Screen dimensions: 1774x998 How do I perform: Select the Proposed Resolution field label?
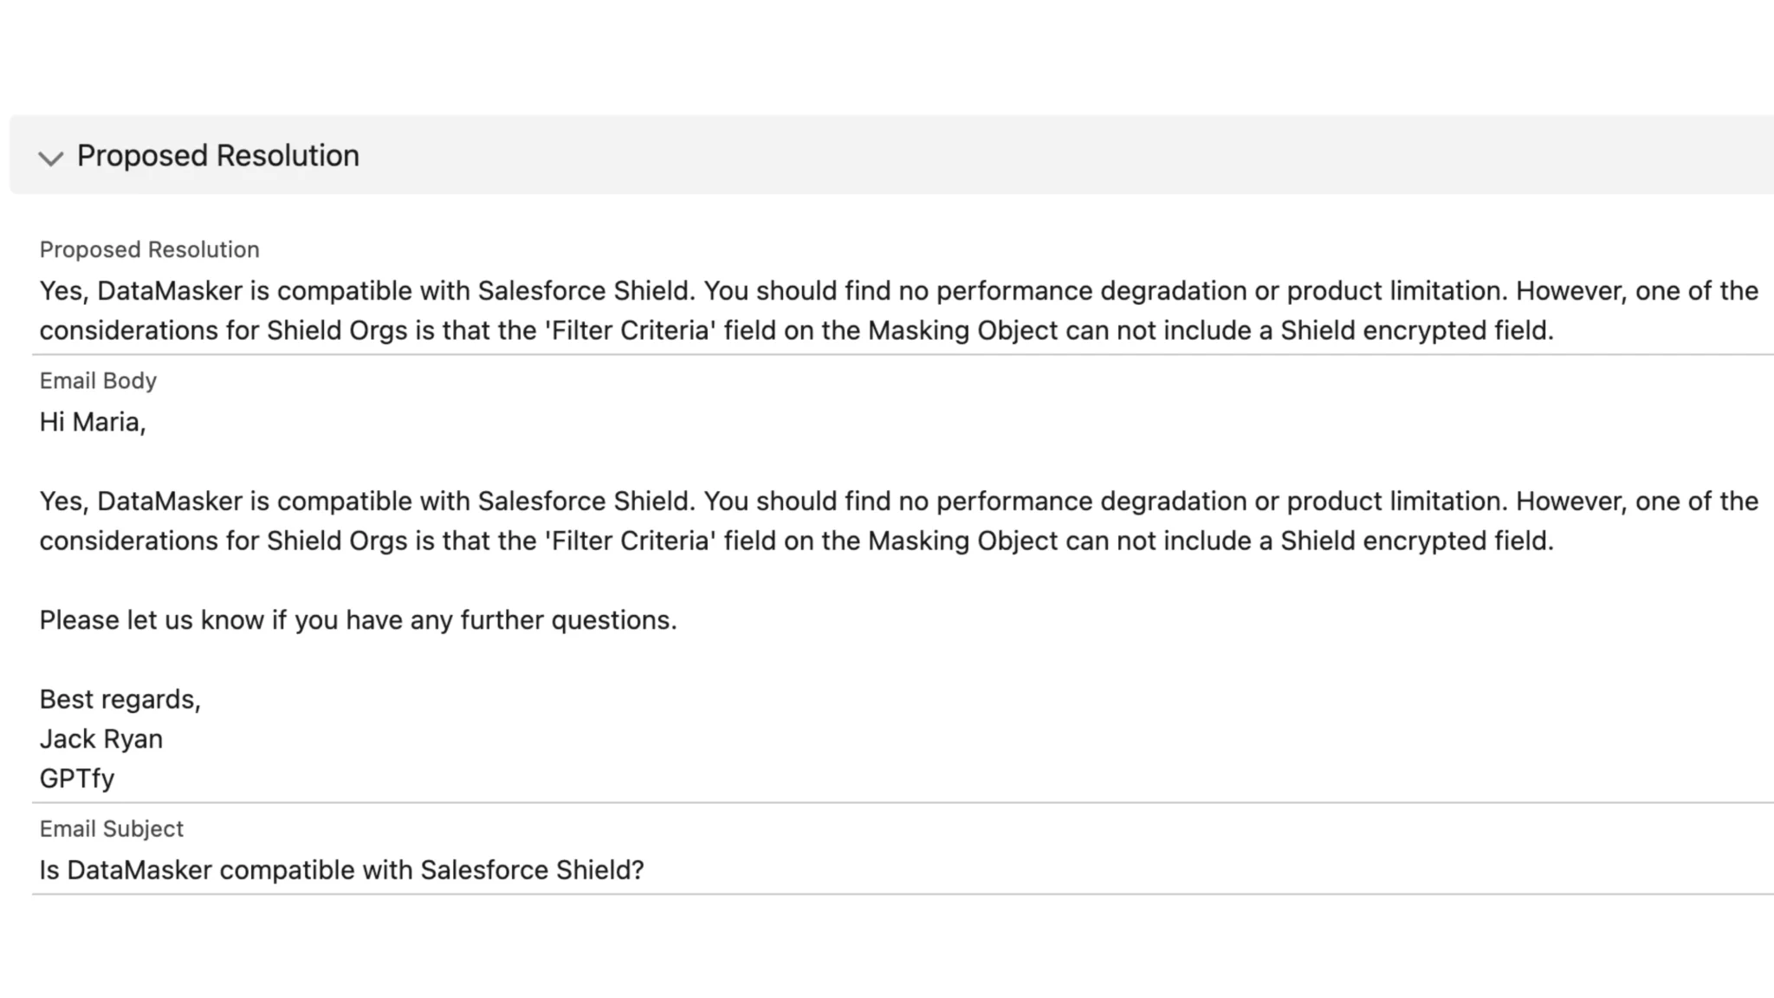[148, 249]
